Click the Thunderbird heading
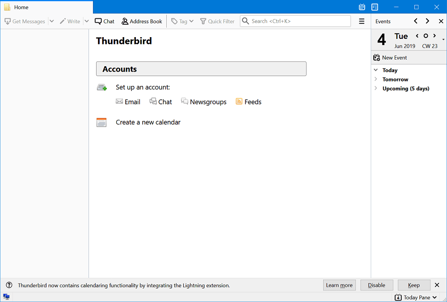This screenshot has width=447, height=302. coord(124,41)
